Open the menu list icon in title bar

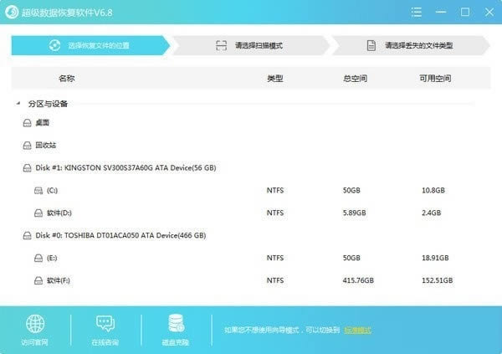[x=416, y=13]
